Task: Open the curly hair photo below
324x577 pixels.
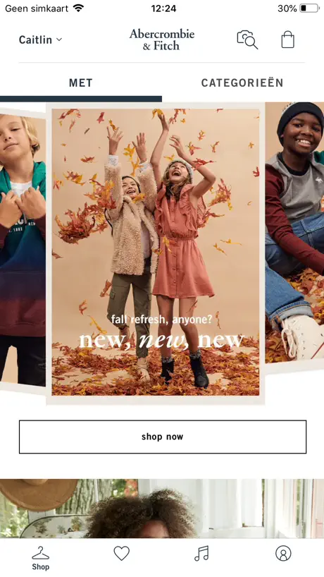Action: tap(162, 509)
